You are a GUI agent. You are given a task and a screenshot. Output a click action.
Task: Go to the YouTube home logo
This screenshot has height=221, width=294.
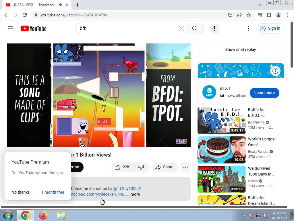pyautogui.click(x=34, y=28)
